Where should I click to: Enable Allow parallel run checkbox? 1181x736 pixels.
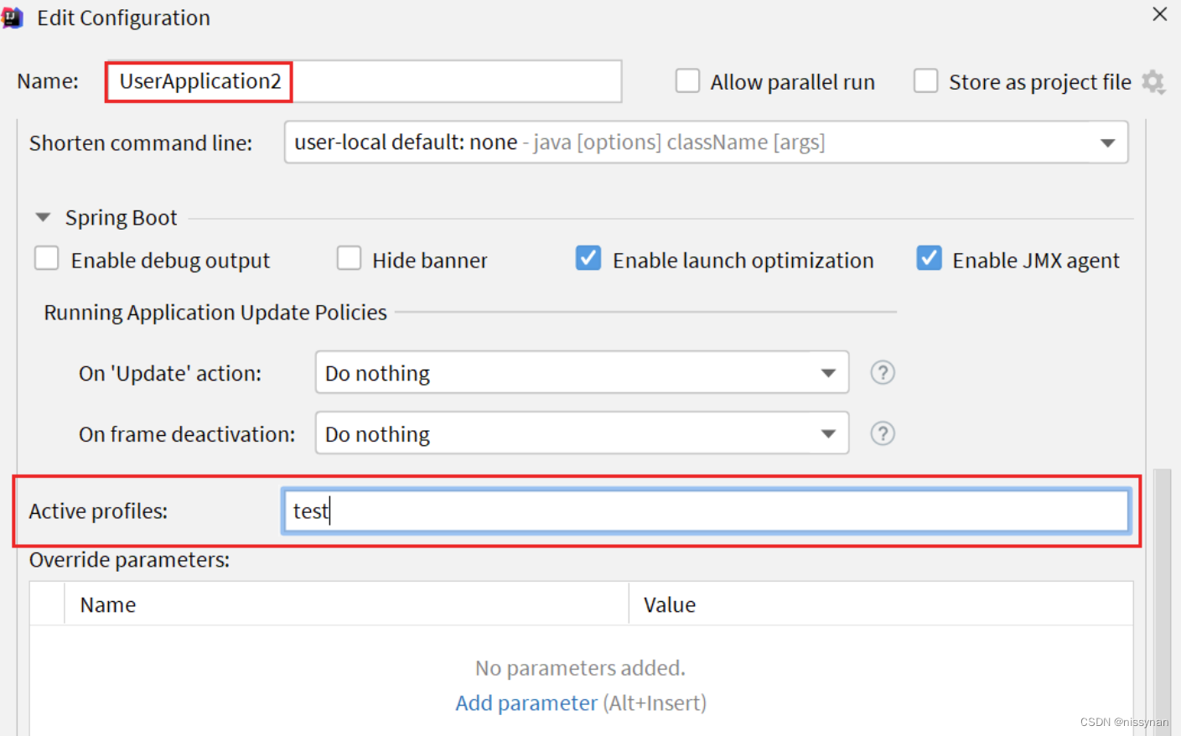click(x=687, y=81)
